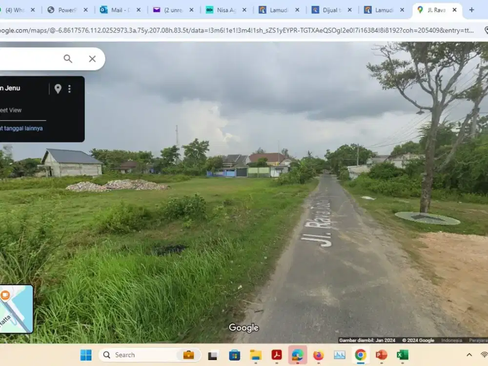The image size is (488, 366).
Task: Click the taskbar Search box
Action: 150,355
